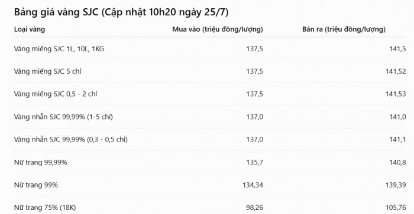The image size is (414, 214).
Task: Click sell price 141,53 value
Action: [396, 94]
